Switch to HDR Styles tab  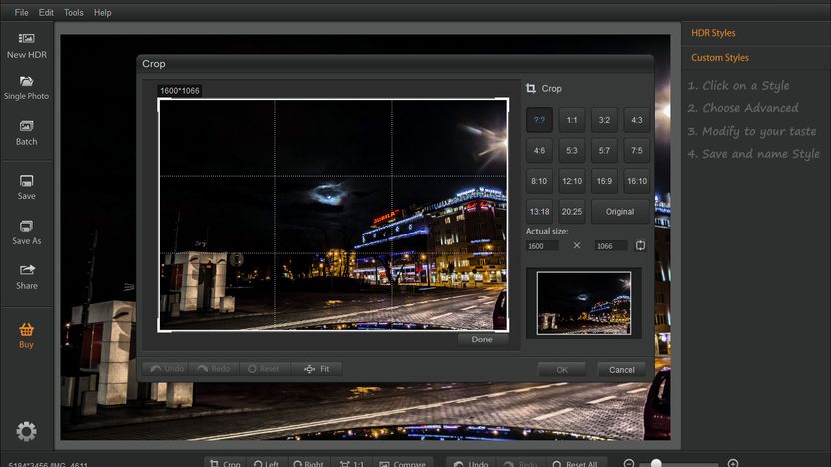[713, 33]
